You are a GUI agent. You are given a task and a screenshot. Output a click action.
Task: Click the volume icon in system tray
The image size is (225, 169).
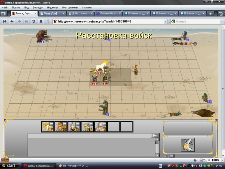193,166
